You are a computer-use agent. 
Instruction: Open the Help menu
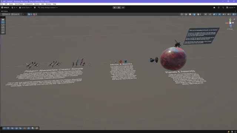click(54, 4)
